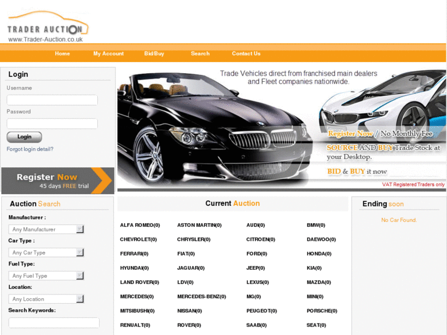
Task: Open the Home menu item
Action: (x=63, y=53)
